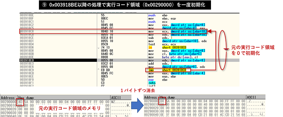Click Address header of the zeroed-byte dump
The width and height of the screenshot is (283, 117).
pyautogui.click(x=150, y=97)
